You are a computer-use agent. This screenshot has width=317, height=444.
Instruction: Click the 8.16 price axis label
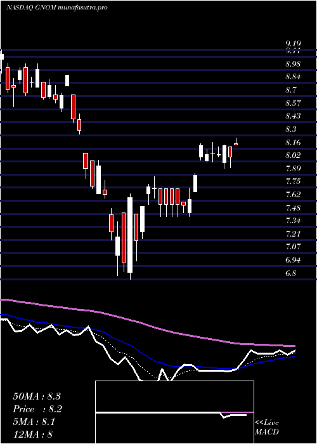pos(293,142)
